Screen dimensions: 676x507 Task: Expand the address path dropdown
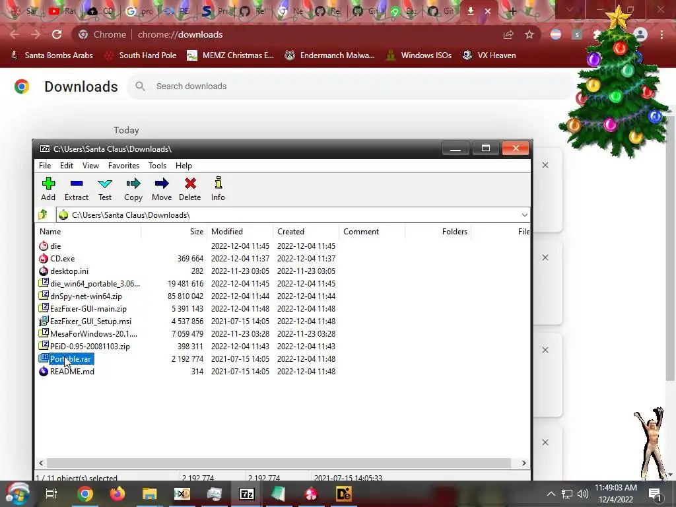[x=524, y=215]
